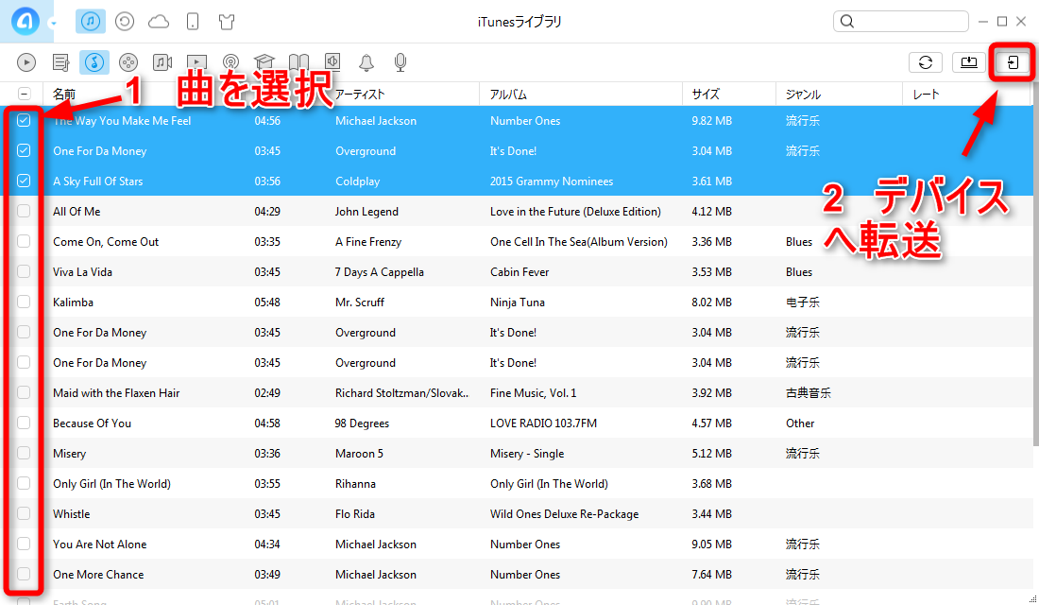This screenshot has height=605, width=1039.
Task: Click the artist 98 Degrees
Action: [x=362, y=423]
